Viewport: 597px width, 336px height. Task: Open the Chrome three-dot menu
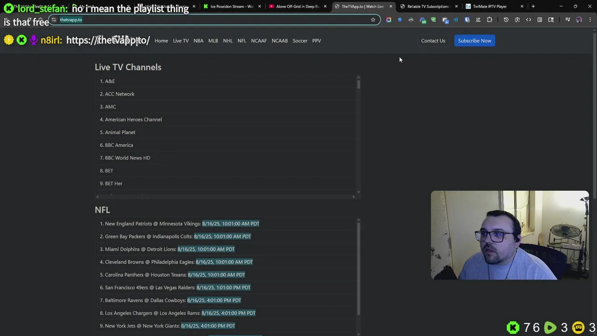[x=590, y=20]
